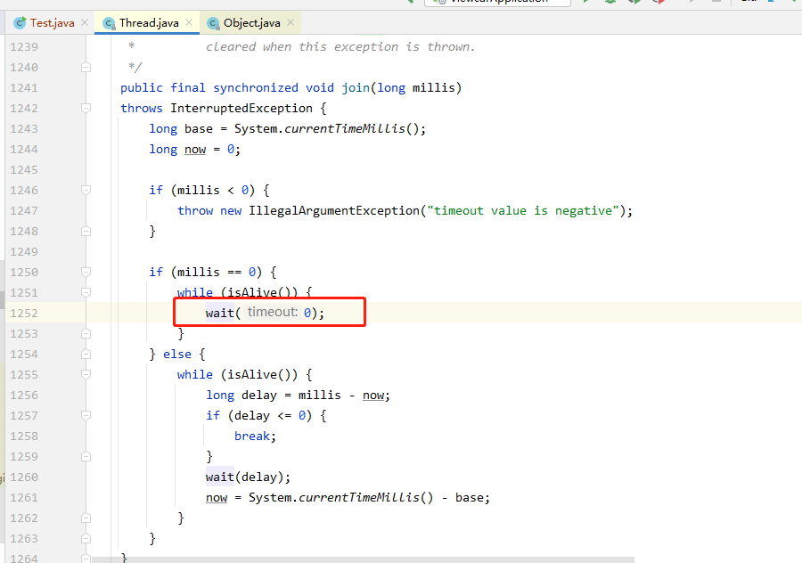Click the join method name
Screen dimensions: 802x563
(356, 88)
